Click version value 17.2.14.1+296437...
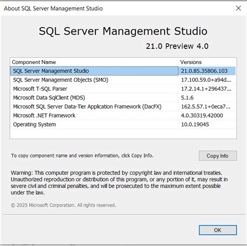This screenshot has width=247, height=246. [206, 89]
